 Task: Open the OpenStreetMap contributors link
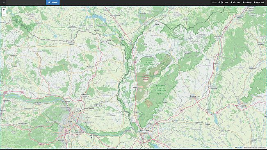256,148
